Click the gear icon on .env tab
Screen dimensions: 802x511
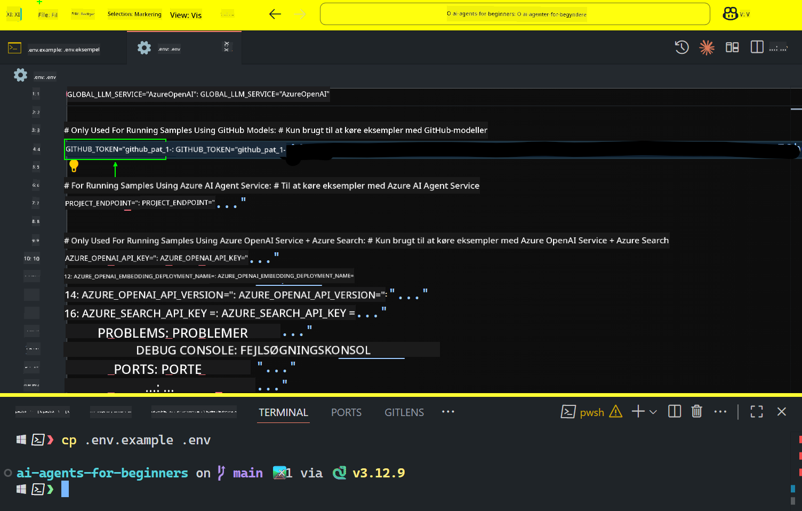coord(145,47)
